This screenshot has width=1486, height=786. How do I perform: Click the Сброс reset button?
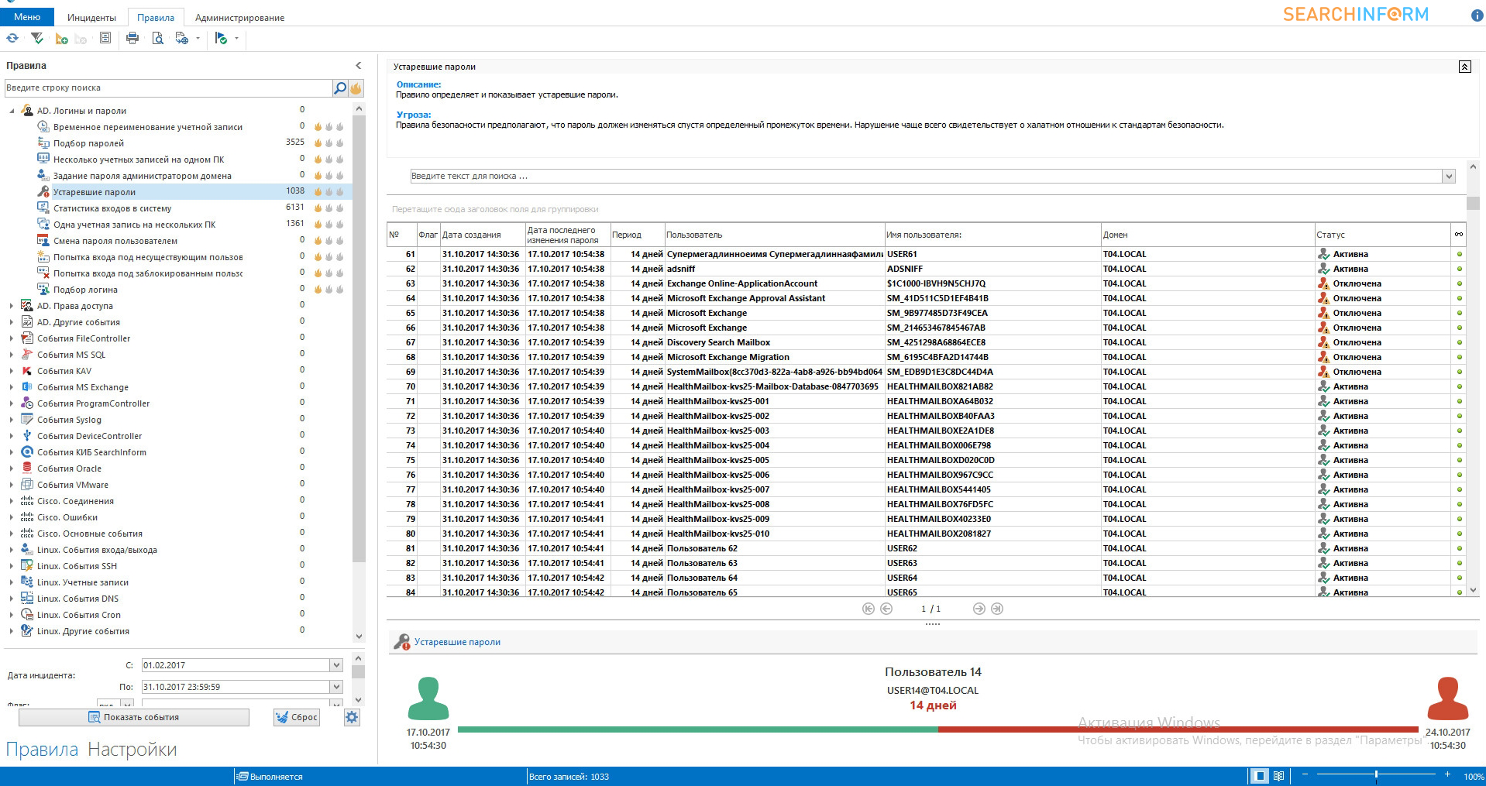point(296,717)
